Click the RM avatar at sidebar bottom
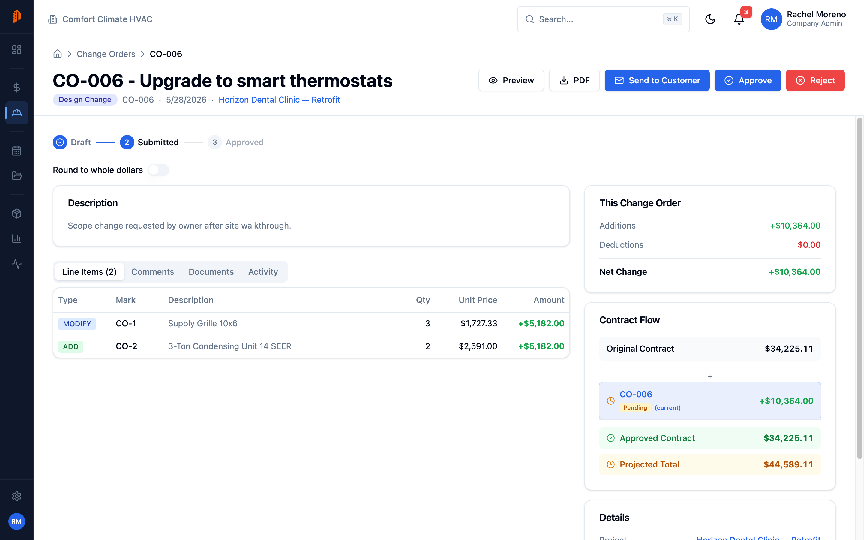Image resolution: width=864 pixels, height=540 pixels. (x=16, y=521)
